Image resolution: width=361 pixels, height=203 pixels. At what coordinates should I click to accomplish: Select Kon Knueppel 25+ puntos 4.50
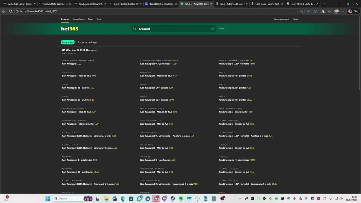pyautogui.click(x=235, y=88)
